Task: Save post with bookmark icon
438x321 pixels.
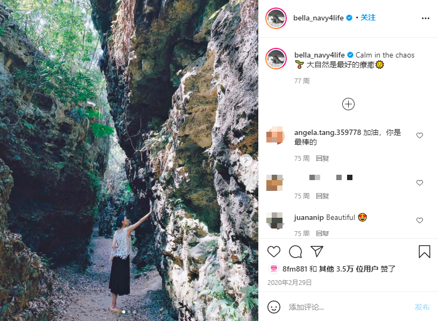Action: pyautogui.click(x=424, y=251)
